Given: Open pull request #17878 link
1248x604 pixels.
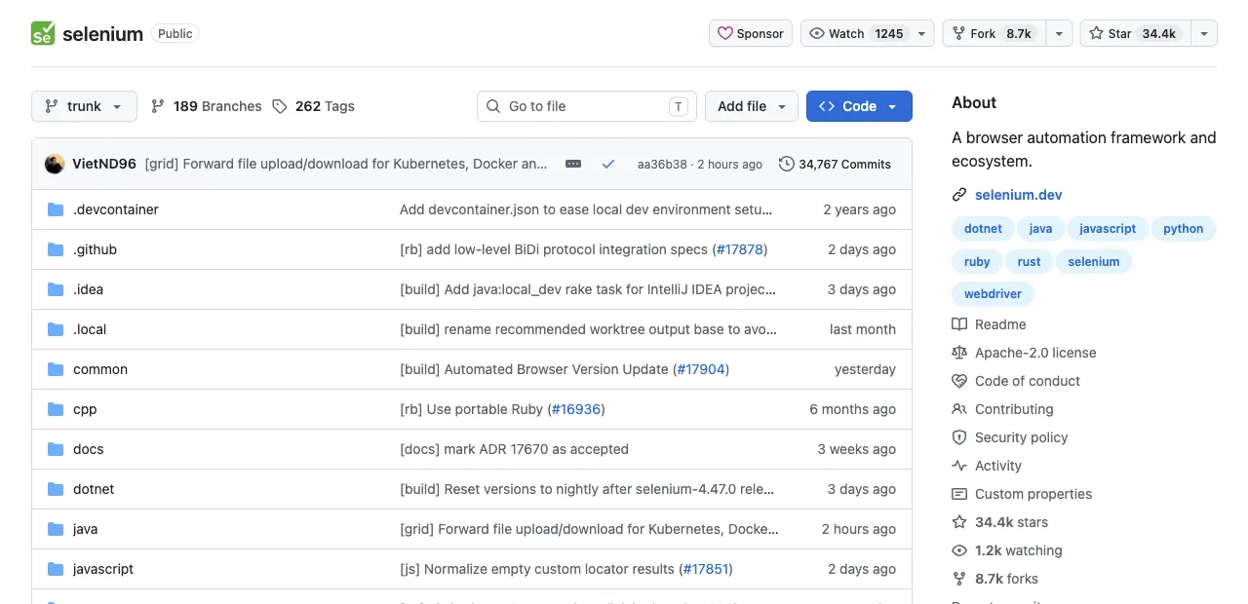Looking at the screenshot, I should [739, 249].
